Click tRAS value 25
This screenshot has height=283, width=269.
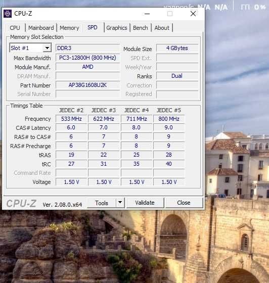pyautogui.click(x=137, y=155)
